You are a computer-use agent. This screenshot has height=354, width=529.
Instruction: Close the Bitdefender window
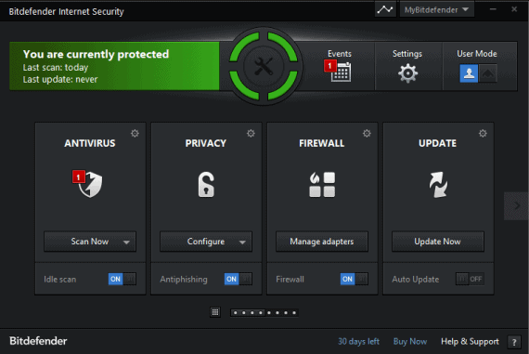[x=514, y=9]
